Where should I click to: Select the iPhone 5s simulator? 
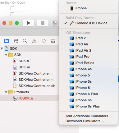[x=89, y=81]
